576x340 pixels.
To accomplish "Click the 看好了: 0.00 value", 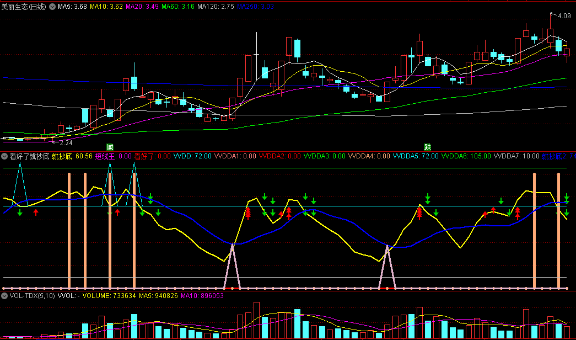I will [x=152, y=156].
